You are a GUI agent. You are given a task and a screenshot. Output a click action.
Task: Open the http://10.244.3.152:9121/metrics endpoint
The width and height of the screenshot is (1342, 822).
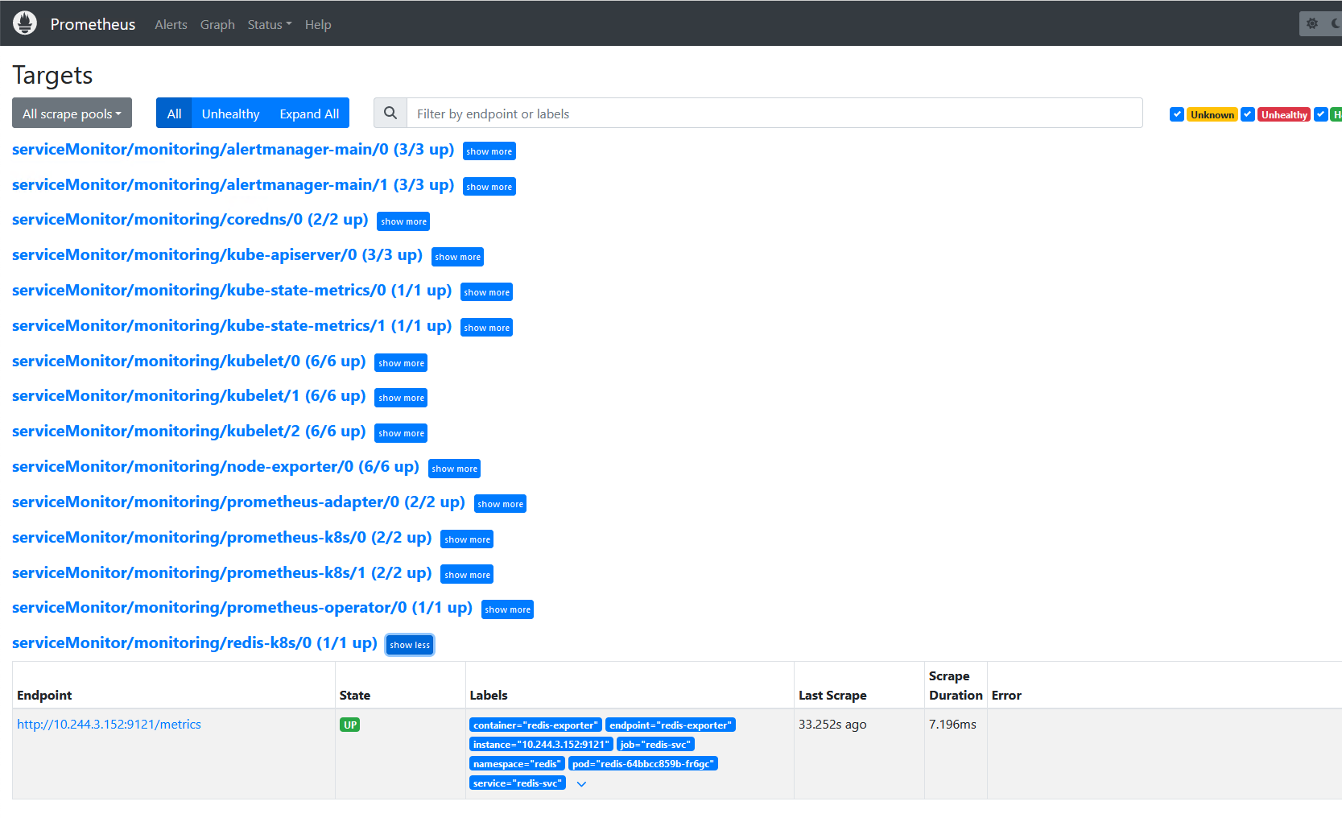coord(109,725)
